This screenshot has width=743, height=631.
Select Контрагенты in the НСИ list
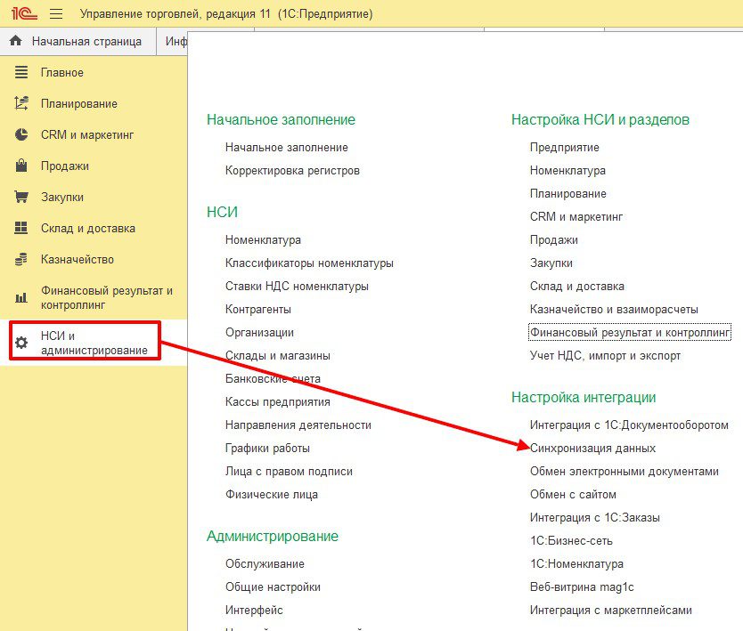coord(258,309)
